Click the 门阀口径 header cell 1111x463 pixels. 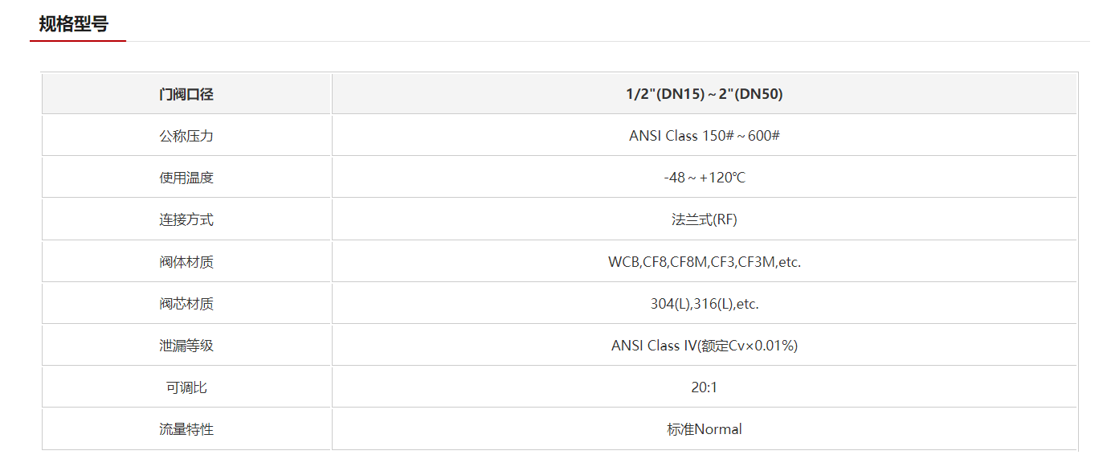[x=186, y=94]
